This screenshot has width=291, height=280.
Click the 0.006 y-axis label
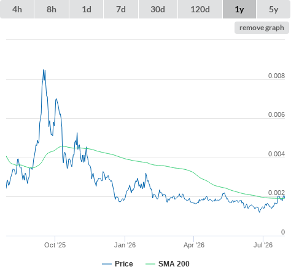click(x=276, y=114)
